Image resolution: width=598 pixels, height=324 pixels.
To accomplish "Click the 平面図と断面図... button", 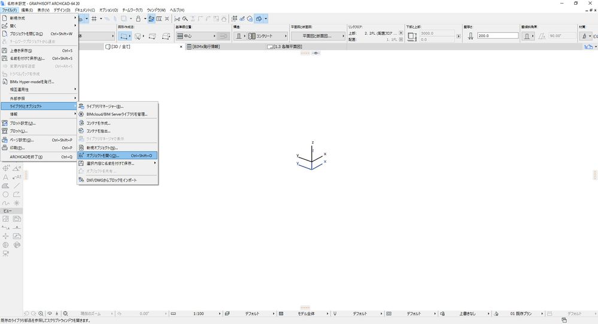I will tap(318, 36).
